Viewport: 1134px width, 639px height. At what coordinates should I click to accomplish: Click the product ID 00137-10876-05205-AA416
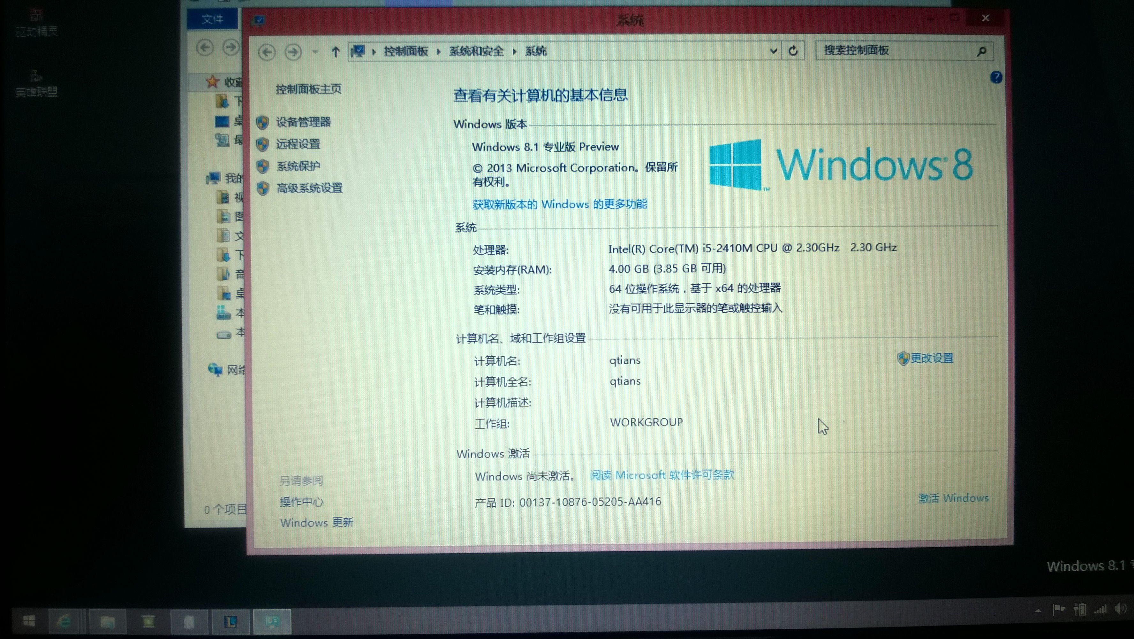590,502
